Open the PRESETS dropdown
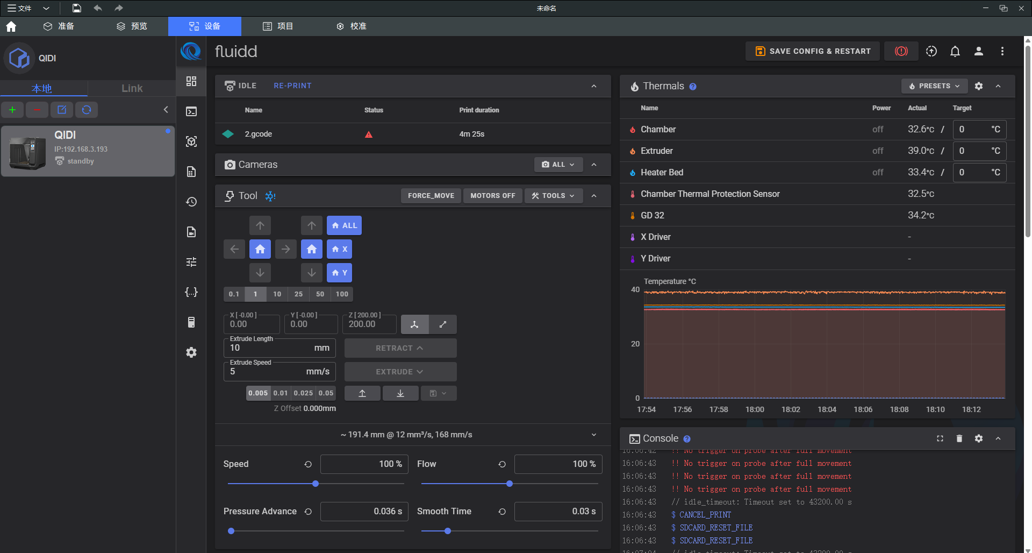This screenshot has height=553, width=1032. [934, 86]
